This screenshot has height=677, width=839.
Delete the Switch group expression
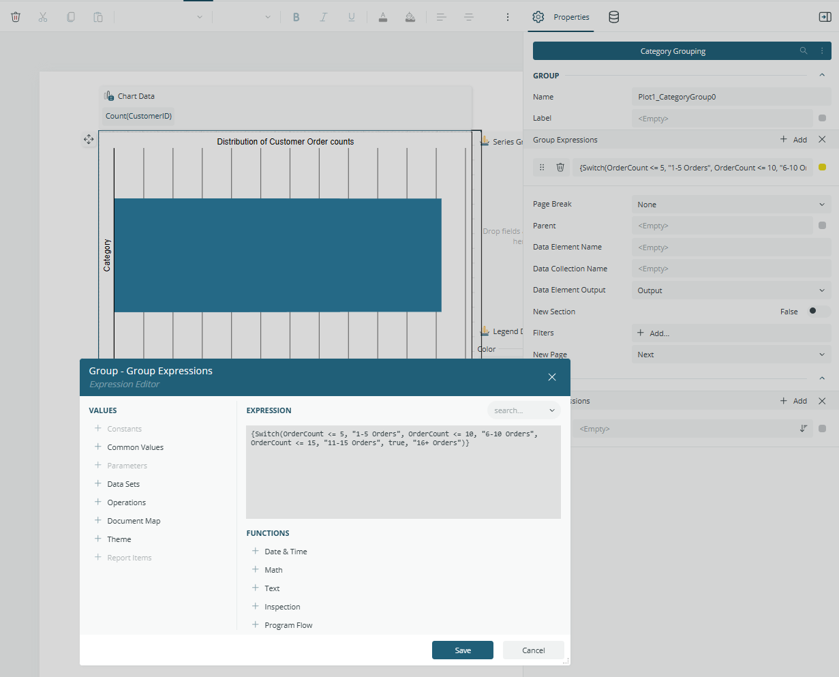click(x=560, y=167)
